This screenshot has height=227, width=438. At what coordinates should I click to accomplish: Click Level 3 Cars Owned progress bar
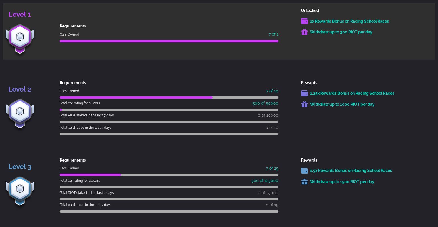(x=169, y=175)
